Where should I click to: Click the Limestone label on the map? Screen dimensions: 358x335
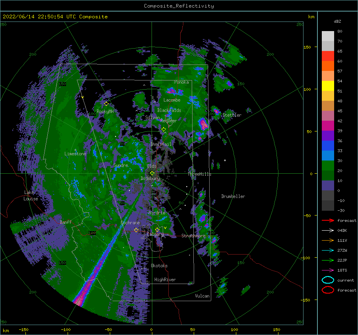pyautogui.click(x=75, y=154)
